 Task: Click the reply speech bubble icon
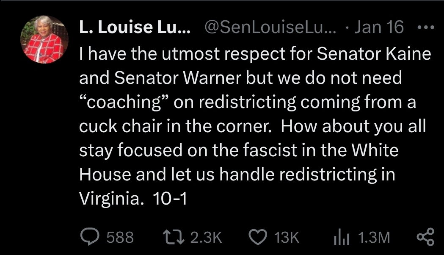(89, 237)
